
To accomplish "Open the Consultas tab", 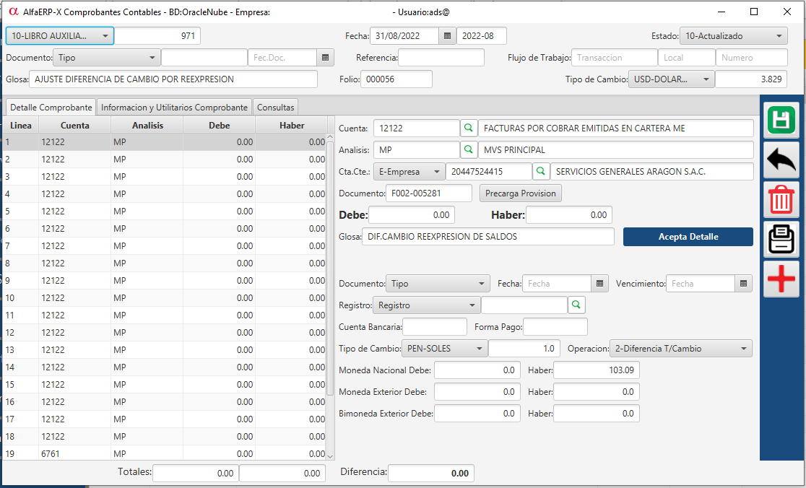I will click(275, 108).
